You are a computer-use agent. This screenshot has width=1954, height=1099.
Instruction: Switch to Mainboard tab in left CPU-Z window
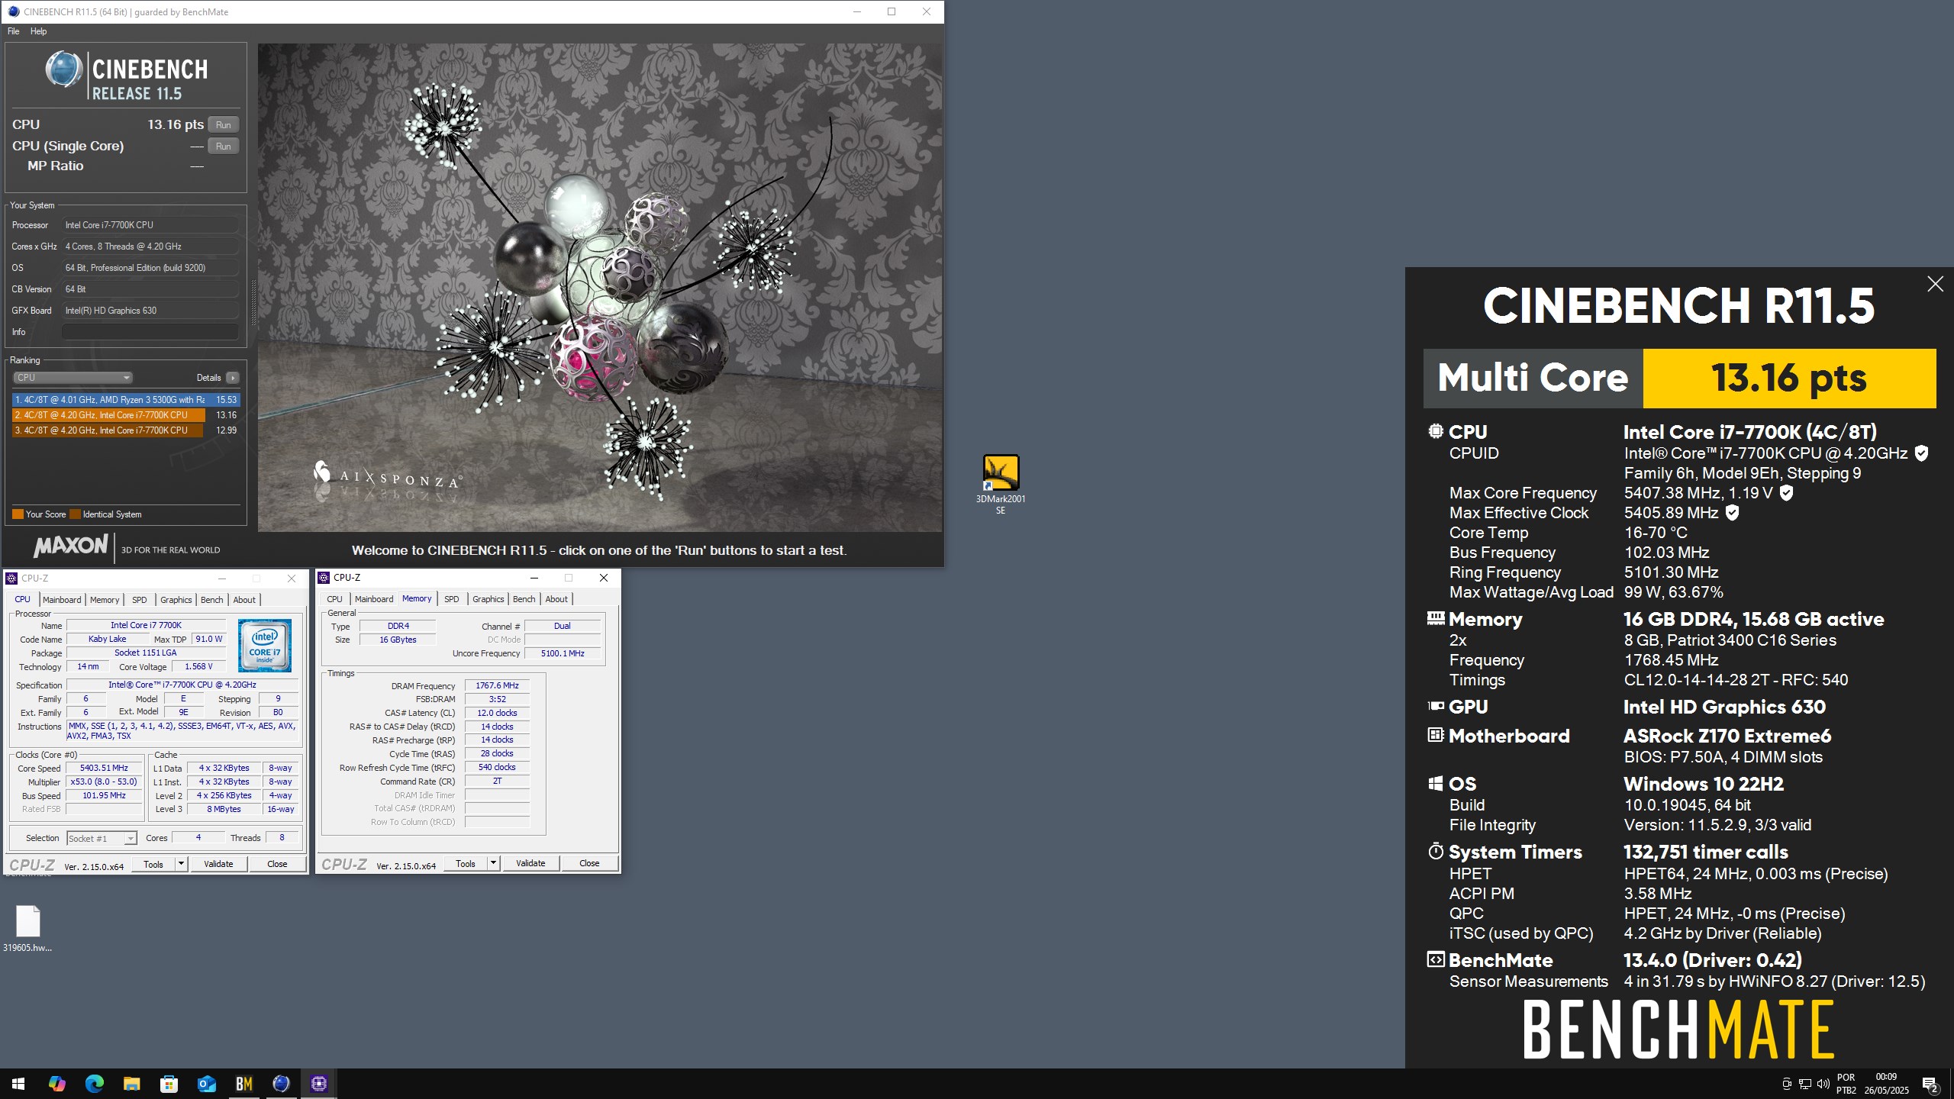coord(62,600)
